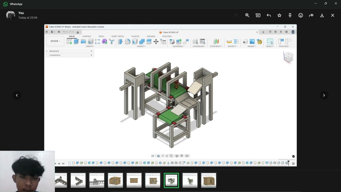Download the image from the WhatsApp viewer

coord(322,15)
